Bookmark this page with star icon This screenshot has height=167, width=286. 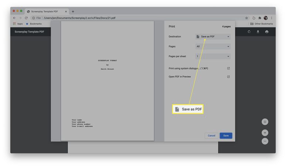click(246, 18)
